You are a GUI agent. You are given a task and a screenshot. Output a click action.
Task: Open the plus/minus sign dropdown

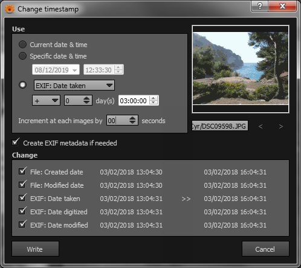[x=47, y=100]
